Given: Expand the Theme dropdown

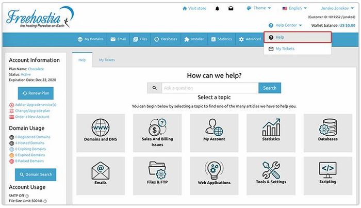Looking at the screenshot, I should pyautogui.click(x=259, y=8).
